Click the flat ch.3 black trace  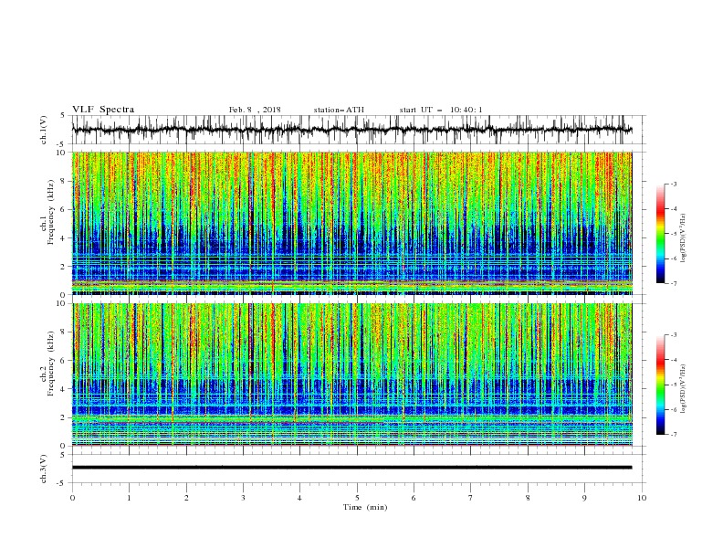tap(351, 468)
